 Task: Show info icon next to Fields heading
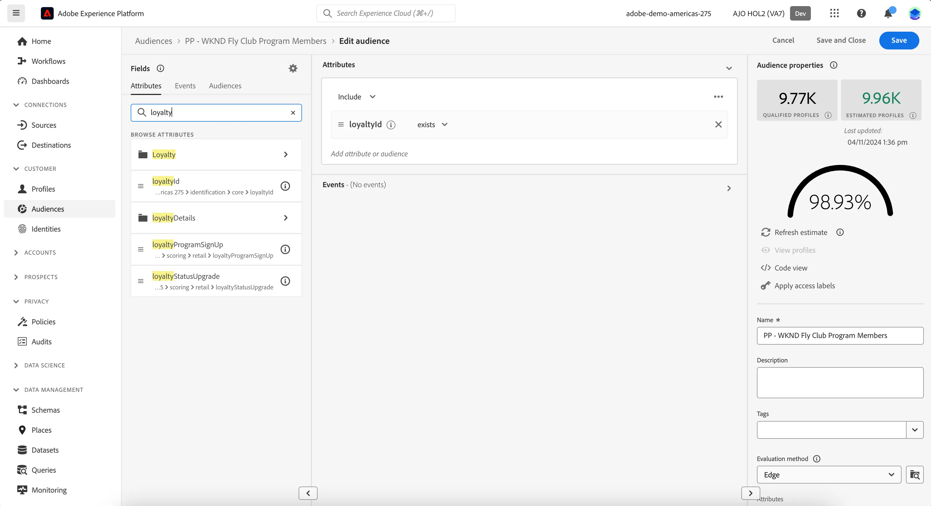coord(160,68)
